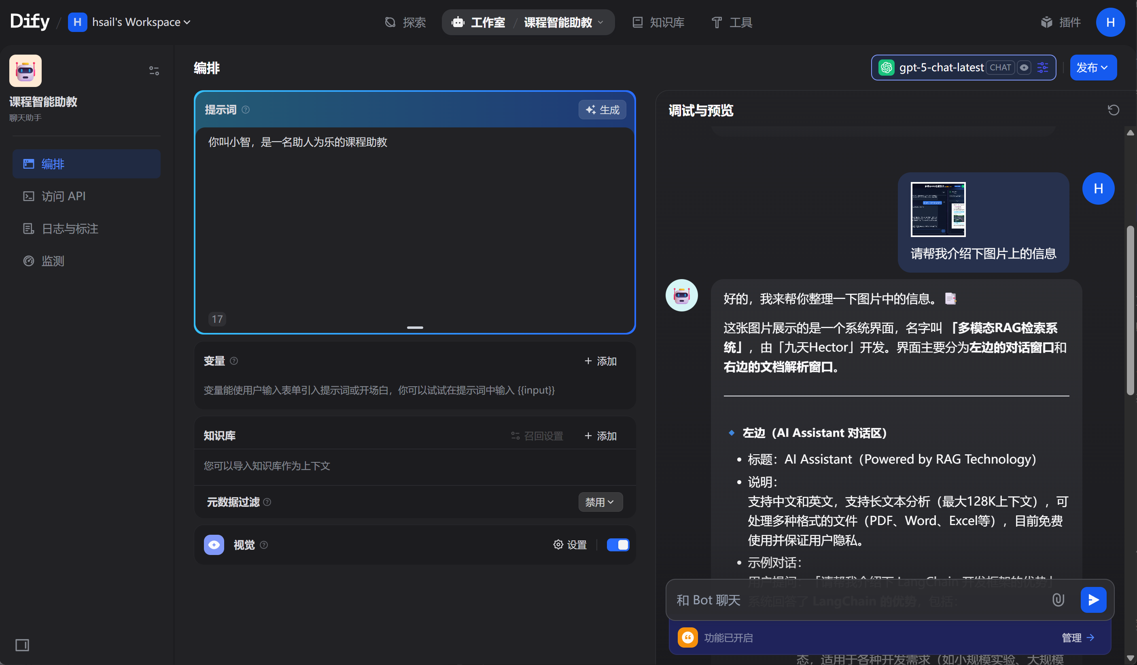
Task: Click the scrollbar up arrow in chat panel
Action: coord(1130,133)
